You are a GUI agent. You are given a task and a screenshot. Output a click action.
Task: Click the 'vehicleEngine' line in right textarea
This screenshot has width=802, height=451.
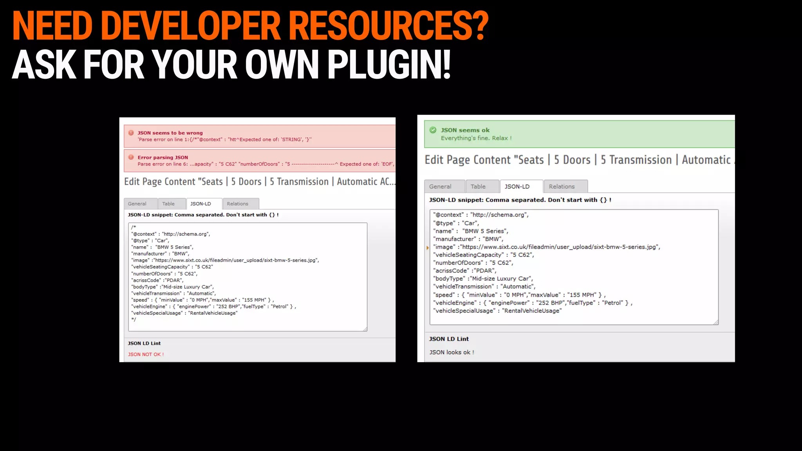tap(533, 303)
